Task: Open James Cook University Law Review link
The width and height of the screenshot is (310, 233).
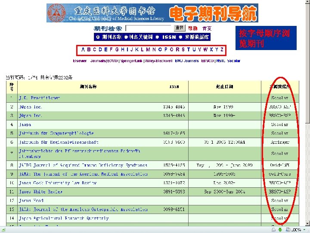Action: tap(58, 183)
